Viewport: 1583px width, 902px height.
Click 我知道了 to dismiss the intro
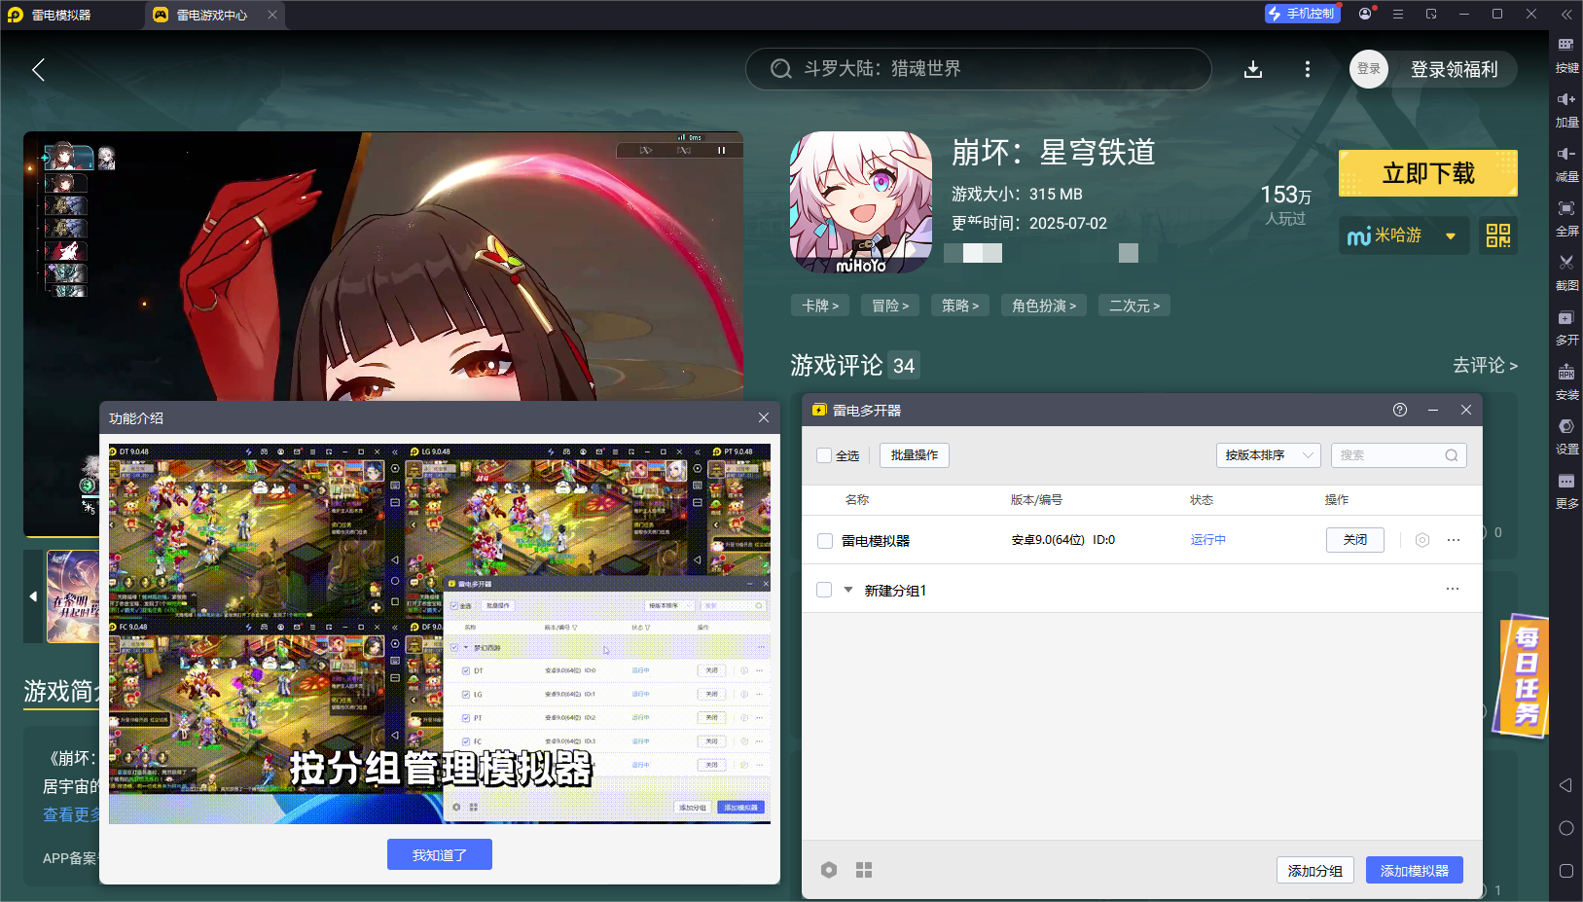point(440,854)
